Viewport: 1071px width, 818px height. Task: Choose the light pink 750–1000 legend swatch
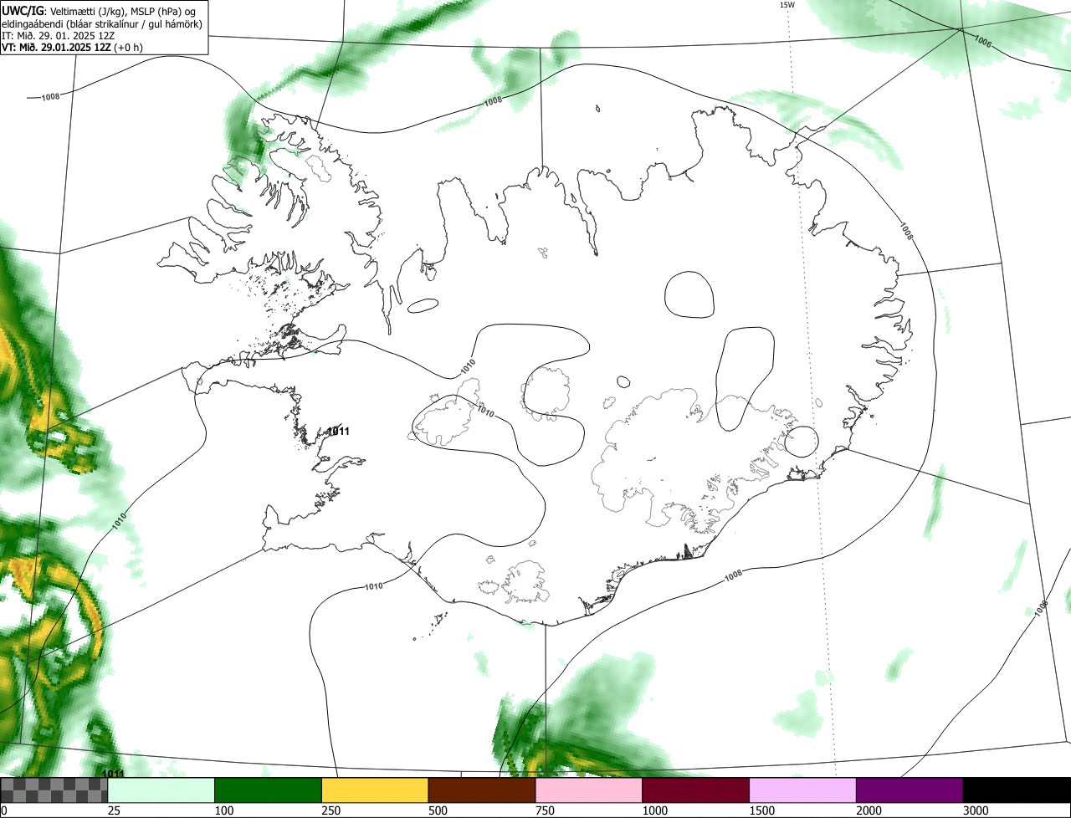589,790
